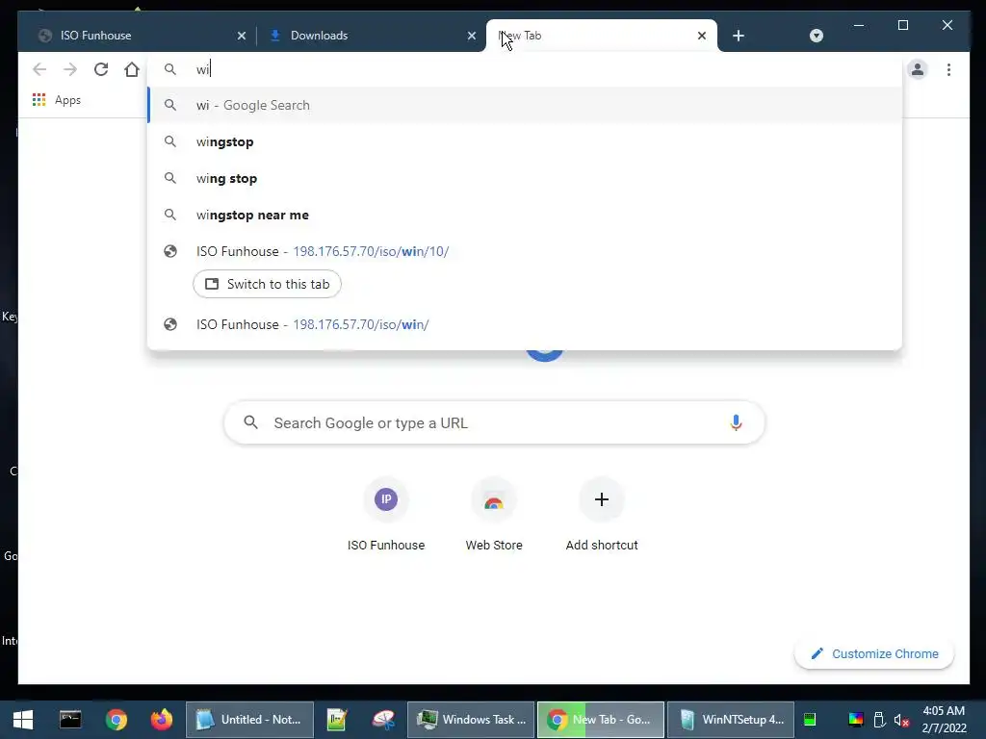Click the 'Switch to this tab' button

(268, 284)
